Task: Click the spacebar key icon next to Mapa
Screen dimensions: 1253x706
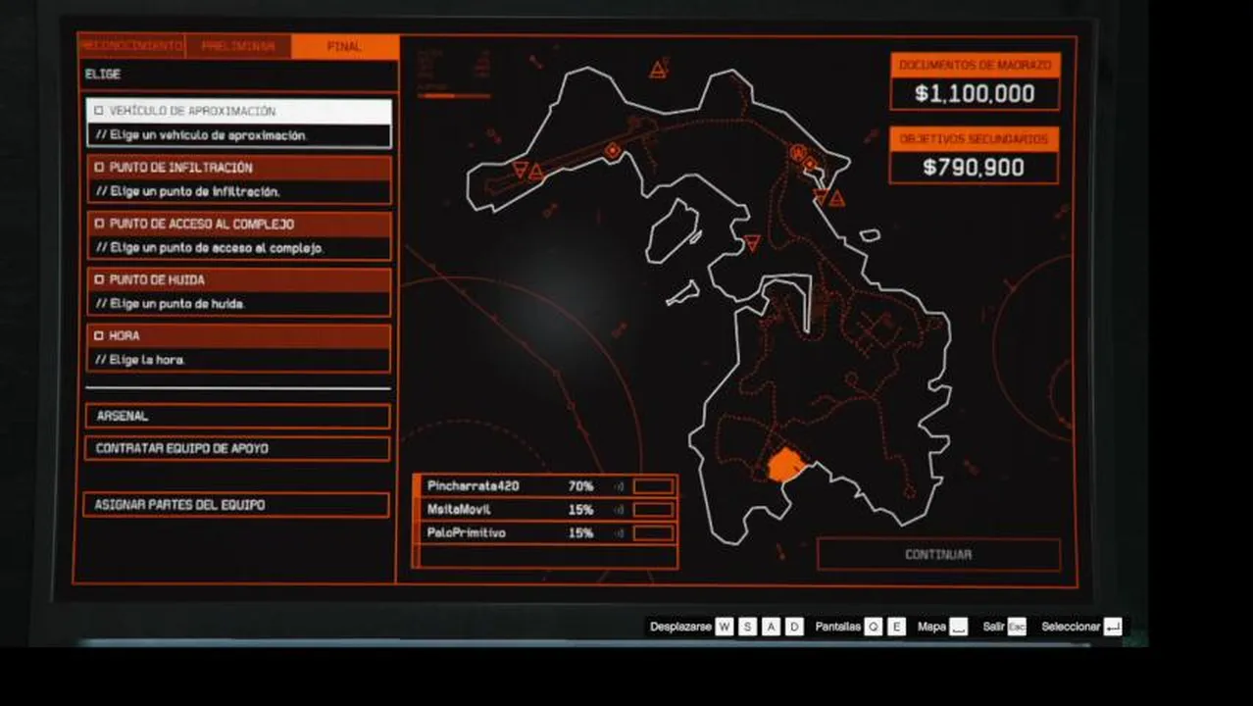Action: 958,627
